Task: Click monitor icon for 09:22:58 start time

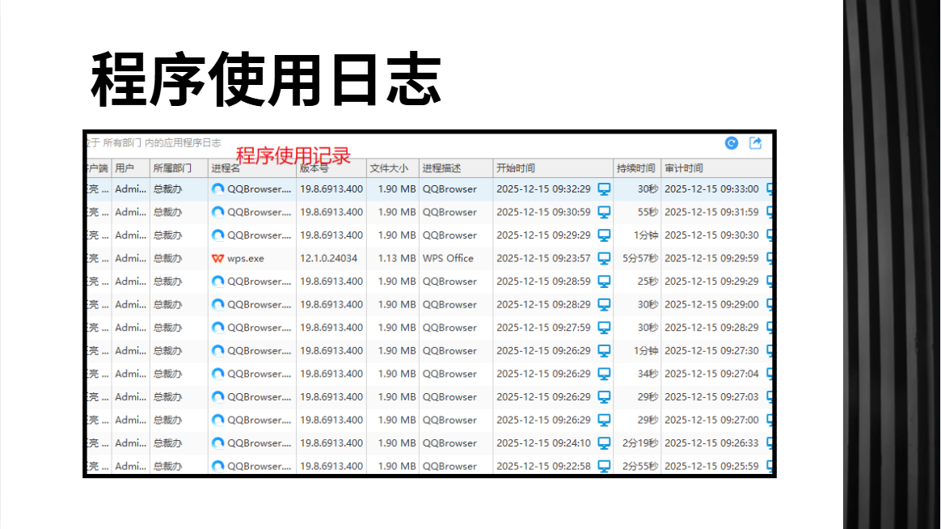Action: click(605, 466)
